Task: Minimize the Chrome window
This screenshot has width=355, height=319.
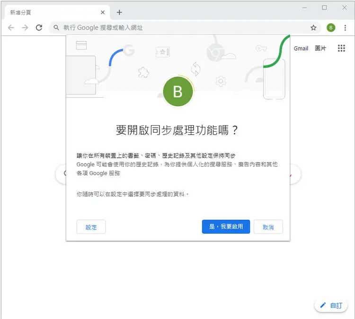Action: click(304, 8)
